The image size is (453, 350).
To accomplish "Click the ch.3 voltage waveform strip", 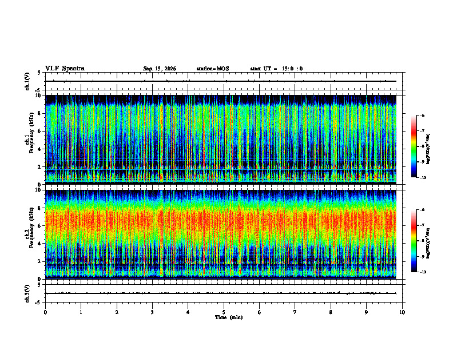I will (225, 293).
